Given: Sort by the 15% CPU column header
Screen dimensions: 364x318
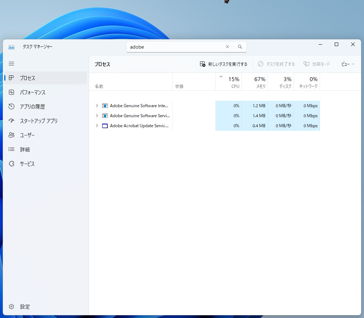Looking at the screenshot, I should click(x=229, y=82).
